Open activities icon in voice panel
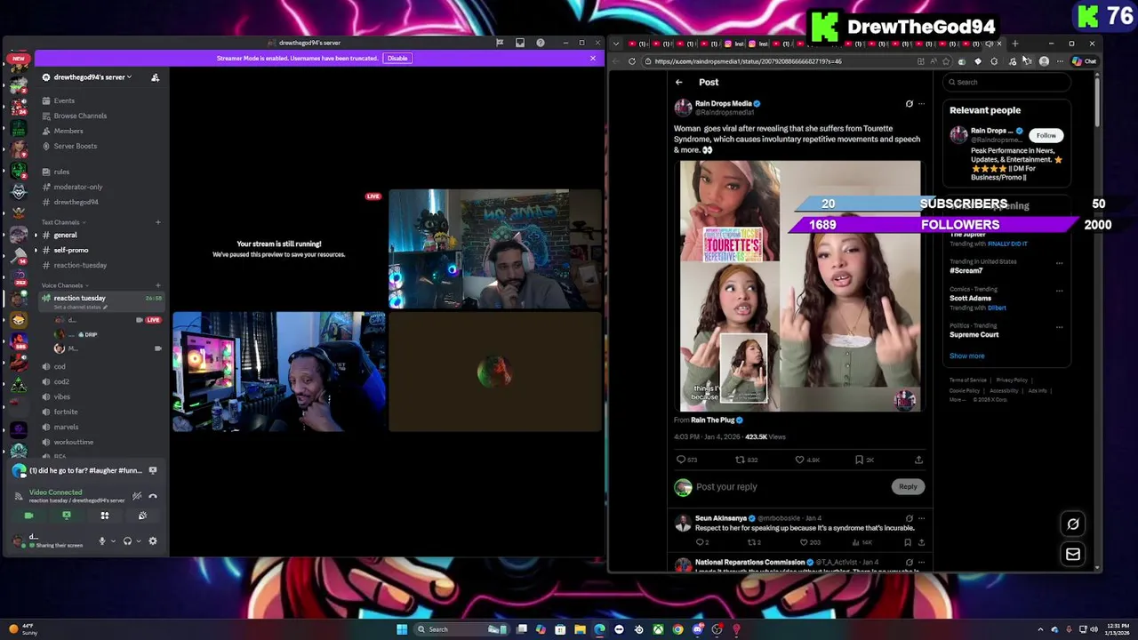This screenshot has width=1138, height=640. 105,516
